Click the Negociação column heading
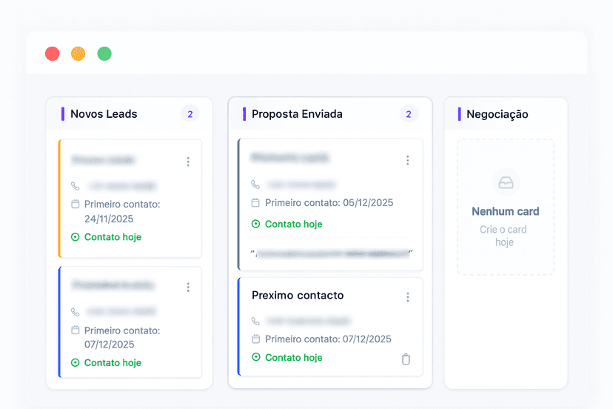 coord(498,114)
